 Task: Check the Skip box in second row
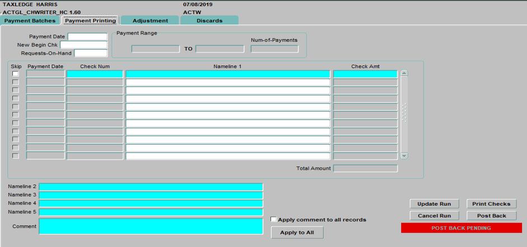pyautogui.click(x=16, y=82)
